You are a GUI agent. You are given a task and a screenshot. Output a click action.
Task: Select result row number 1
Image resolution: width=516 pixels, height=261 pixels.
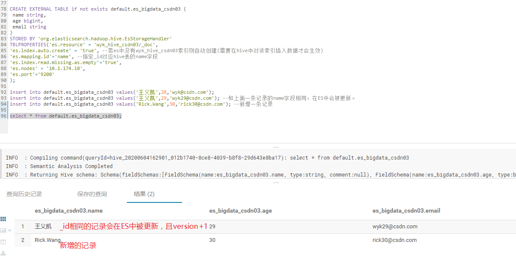pos(23,227)
